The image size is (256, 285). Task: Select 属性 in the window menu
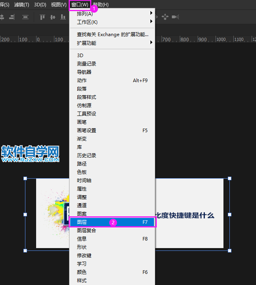coord(112,189)
